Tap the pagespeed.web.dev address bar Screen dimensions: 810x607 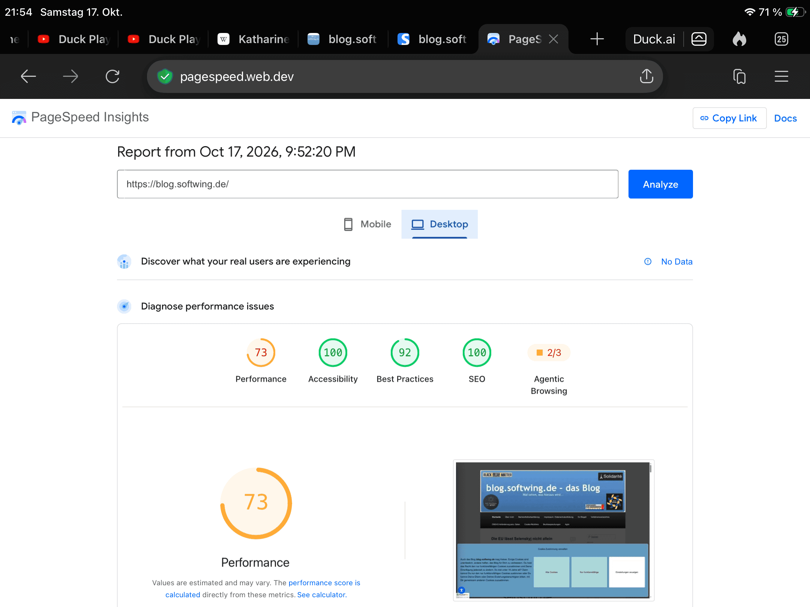click(x=405, y=76)
